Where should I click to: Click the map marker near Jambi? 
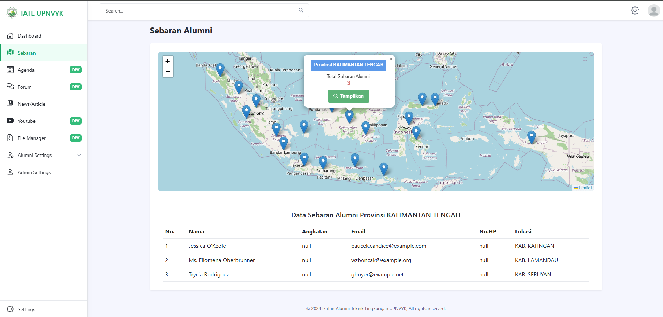(277, 129)
